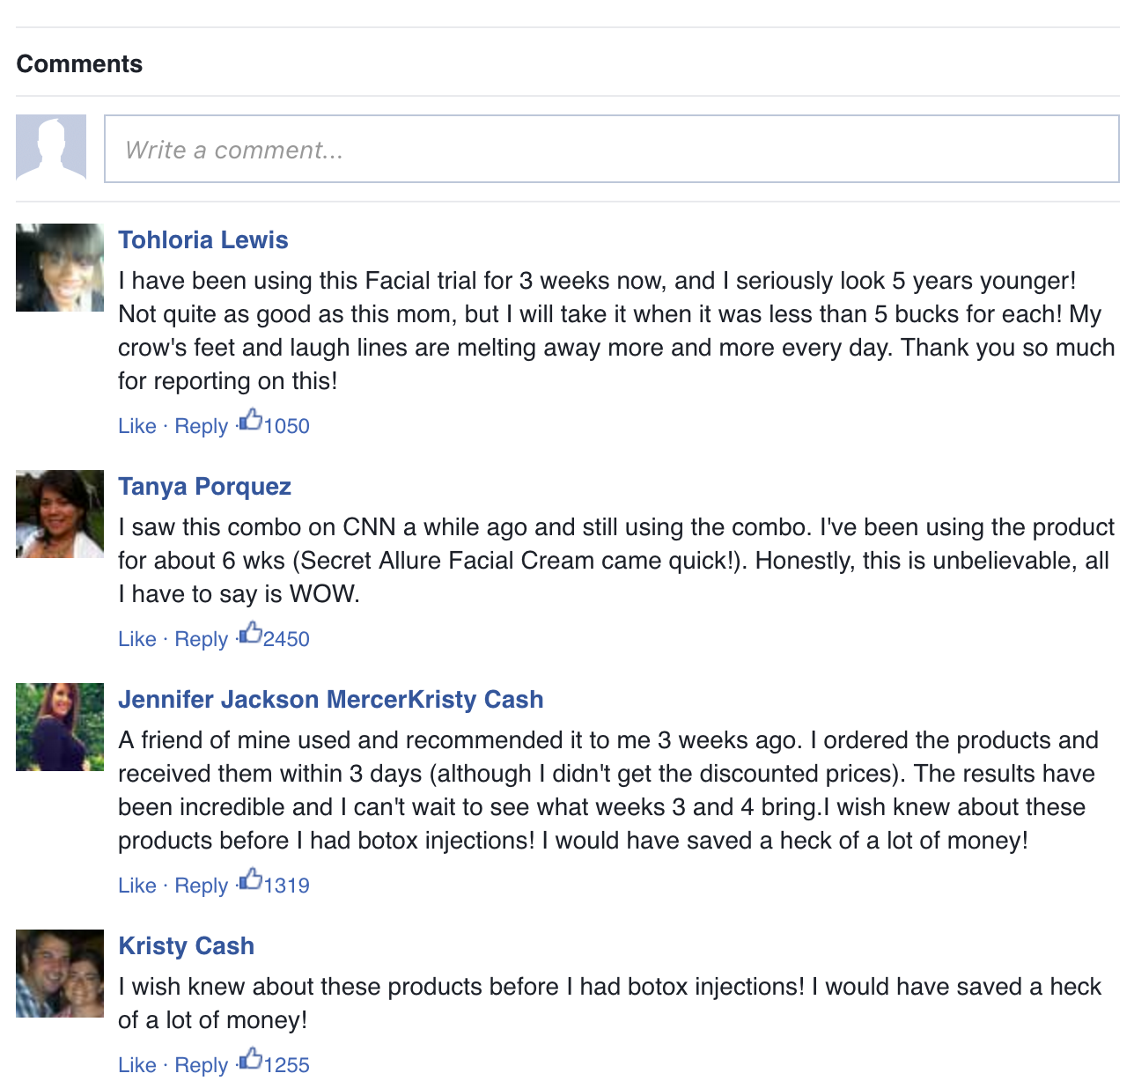Open the Tanya Porquez name link

(x=204, y=487)
